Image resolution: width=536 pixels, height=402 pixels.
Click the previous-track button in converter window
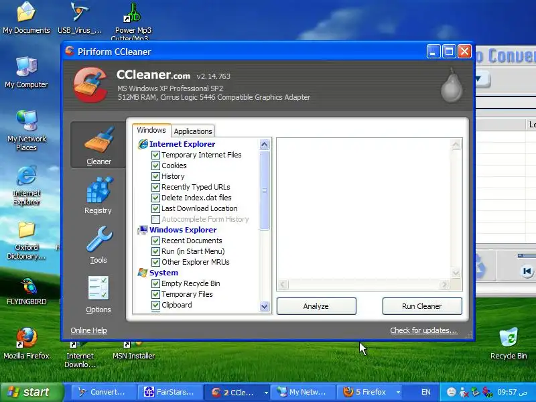click(527, 271)
